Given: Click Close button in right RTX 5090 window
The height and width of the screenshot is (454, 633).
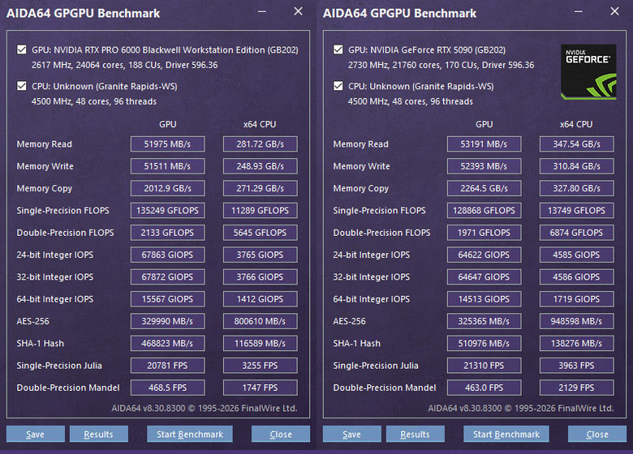Looking at the screenshot, I should (597, 434).
